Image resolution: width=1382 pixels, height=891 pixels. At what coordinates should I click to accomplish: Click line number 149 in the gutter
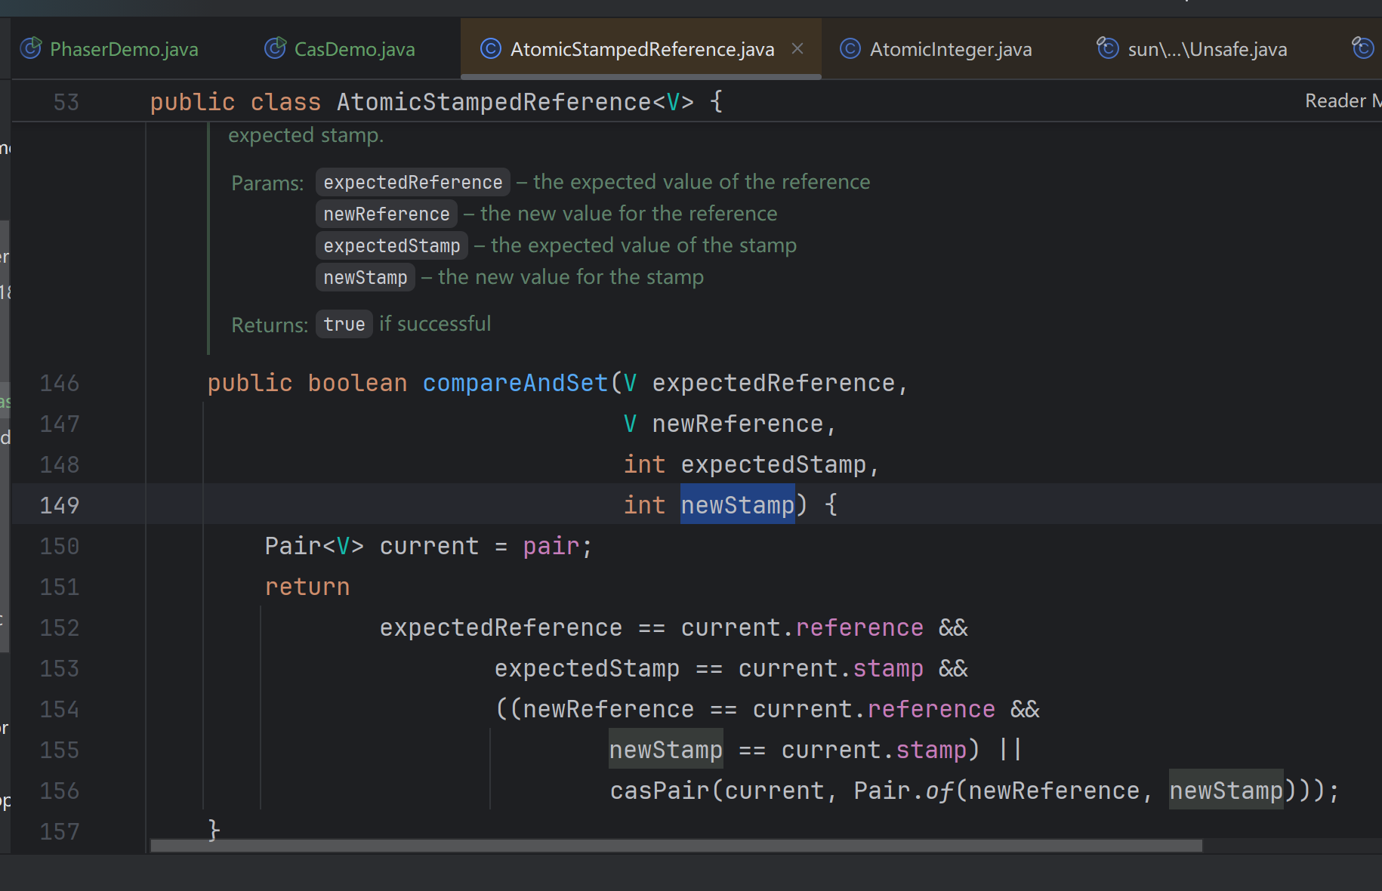pyautogui.click(x=60, y=505)
